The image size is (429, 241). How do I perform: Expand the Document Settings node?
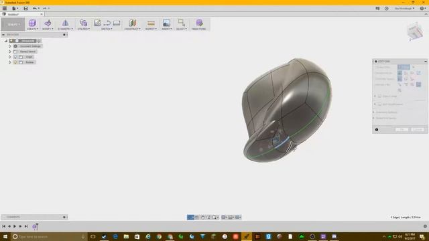(x=10, y=46)
